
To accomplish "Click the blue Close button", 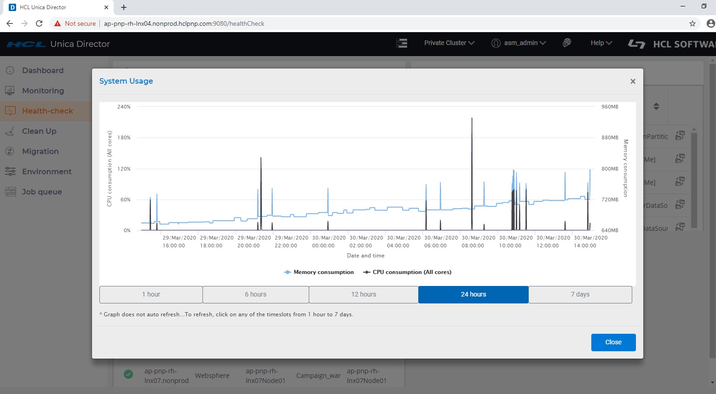I will coord(613,342).
